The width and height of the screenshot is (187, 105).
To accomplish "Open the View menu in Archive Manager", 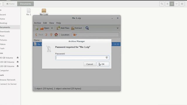I will 51,23.
